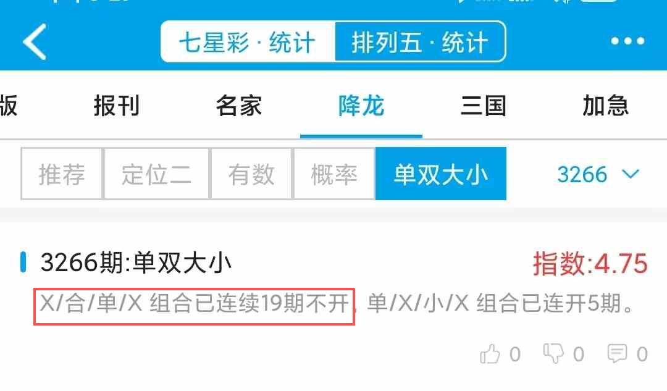Screen dimensions: 667x391
Task: Switch to 七星彩·统计 segment
Action: [x=248, y=42]
